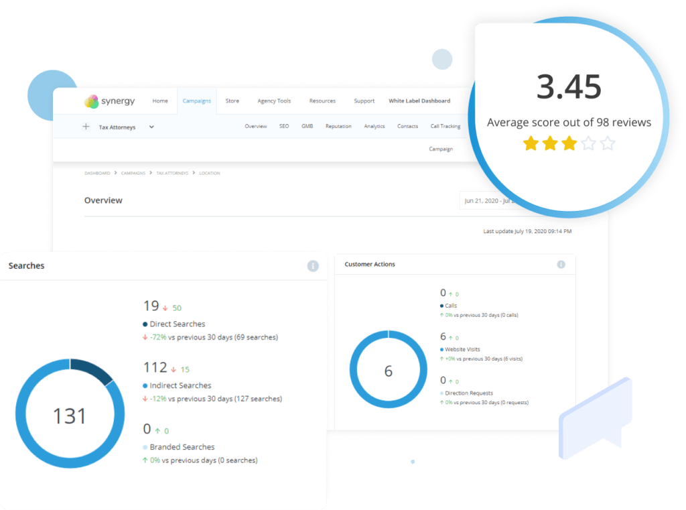Click the DASHBOARD breadcrumb
Image resolution: width=686 pixels, height=510 pixels.
97,174
